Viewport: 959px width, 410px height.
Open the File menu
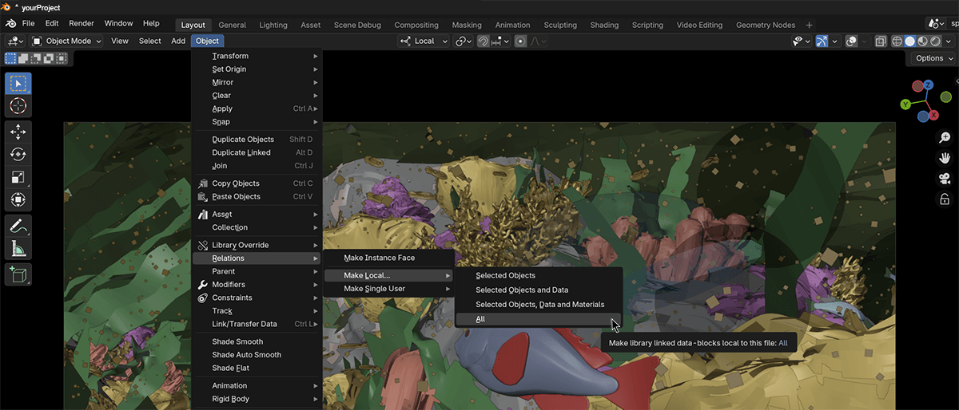click(x=28, y=24)
